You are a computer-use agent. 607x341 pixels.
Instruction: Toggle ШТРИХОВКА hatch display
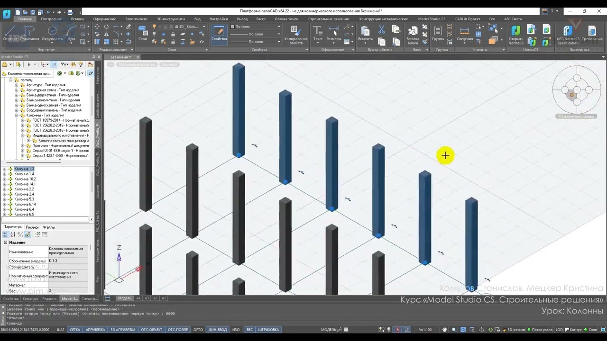(268, 330)
